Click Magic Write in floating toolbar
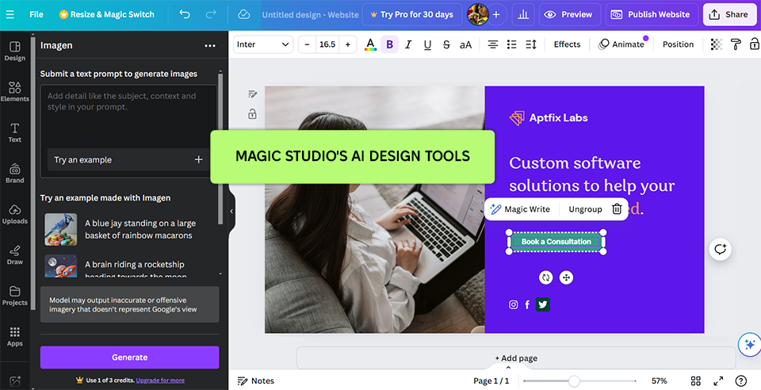 [x=520, y=209]
